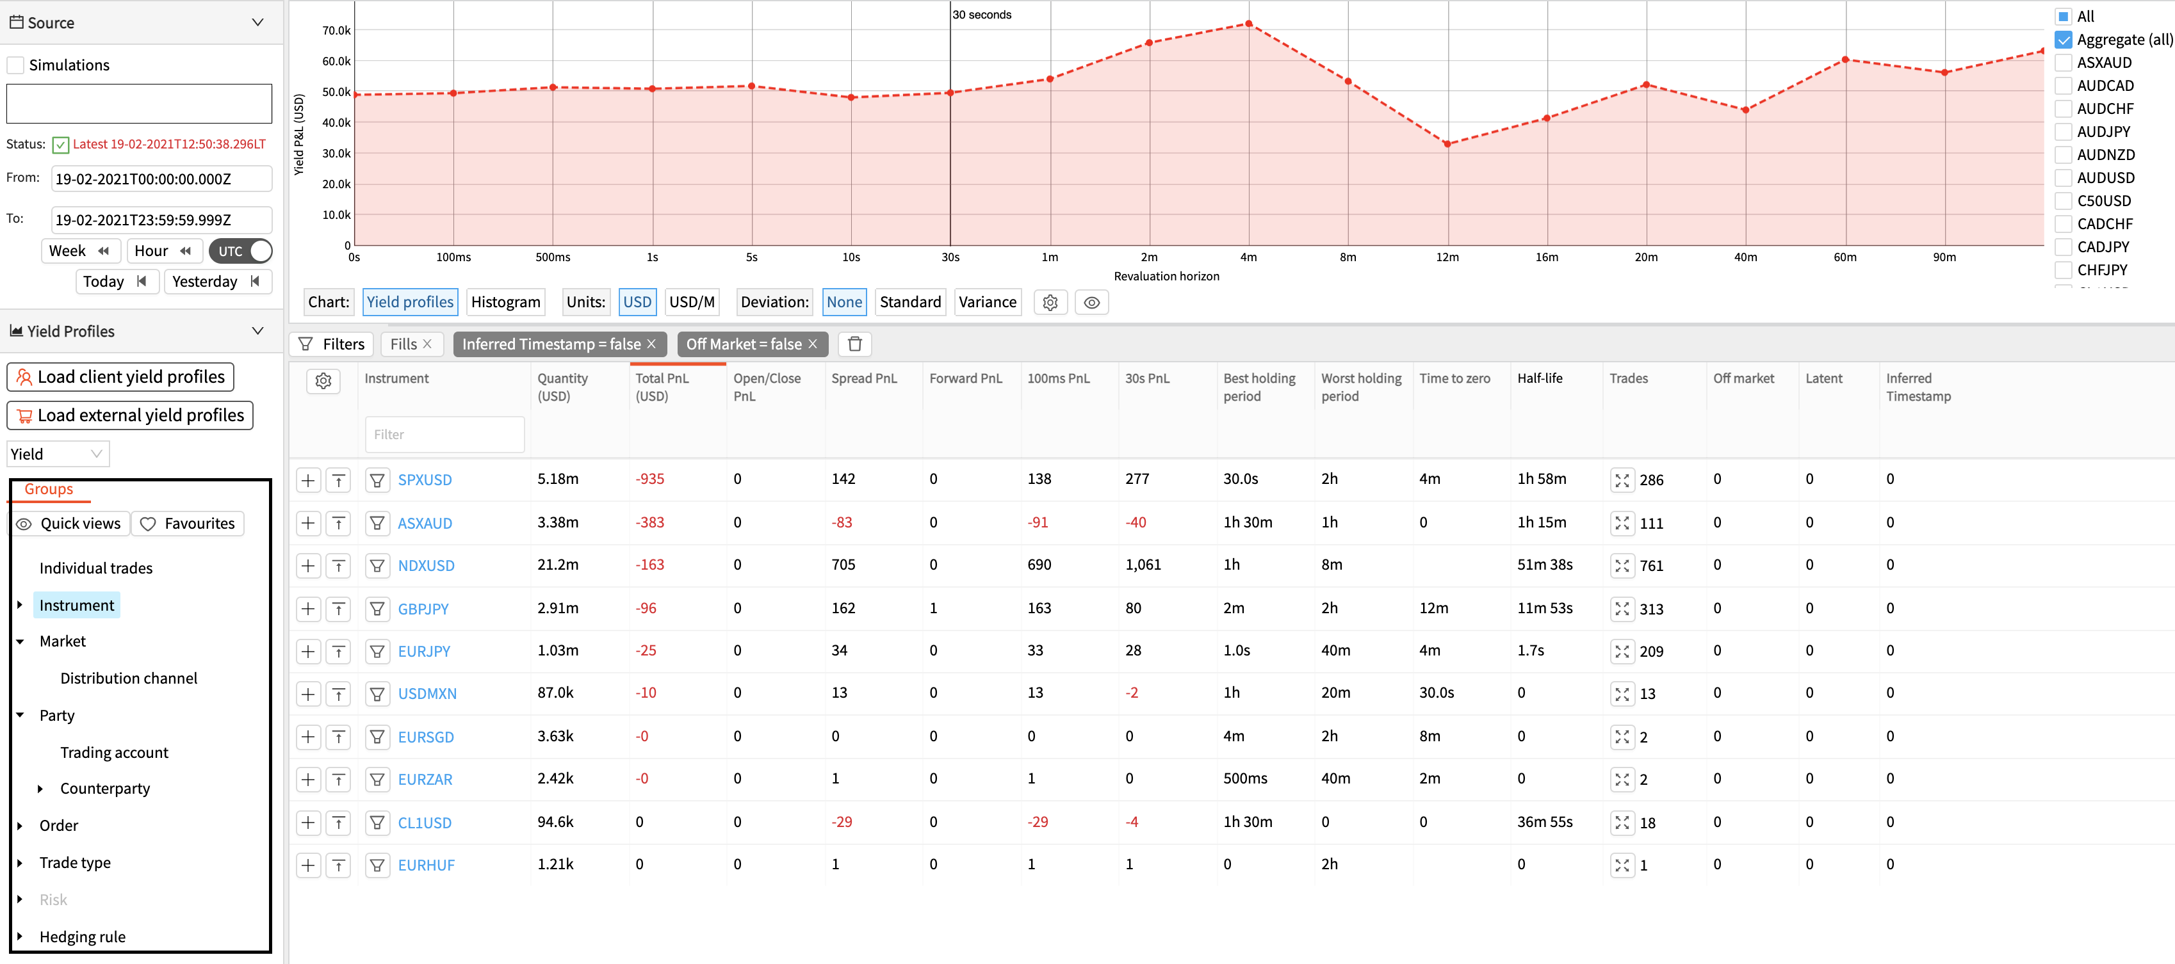Image resolution: width=2175 pixels, height=964 pixels.
Task: Enable the Simulations checkbox
Action: tap(15, 65)
